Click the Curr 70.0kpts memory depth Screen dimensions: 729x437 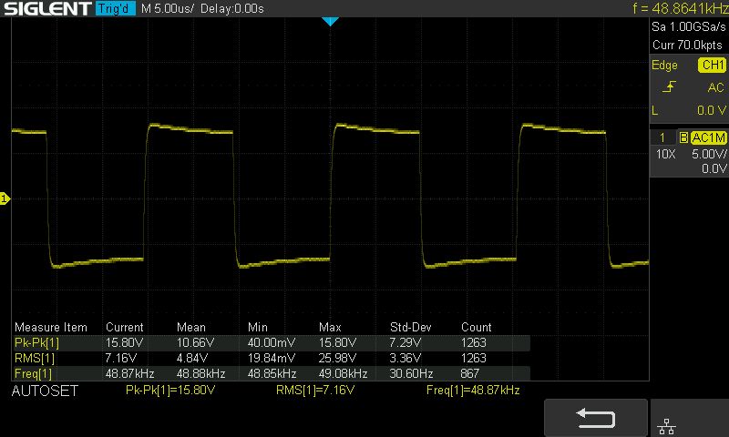(687, 45)
